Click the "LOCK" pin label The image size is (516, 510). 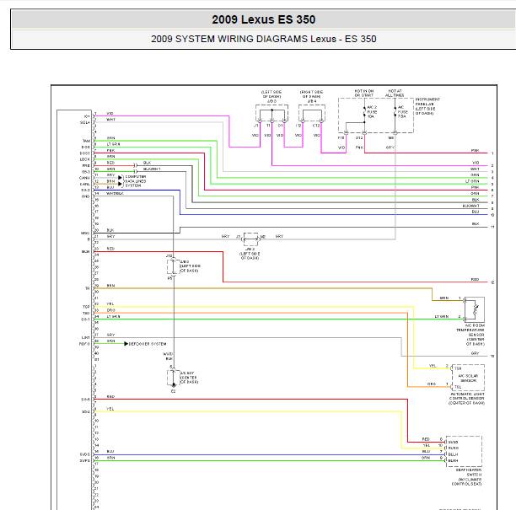(84, 159)
